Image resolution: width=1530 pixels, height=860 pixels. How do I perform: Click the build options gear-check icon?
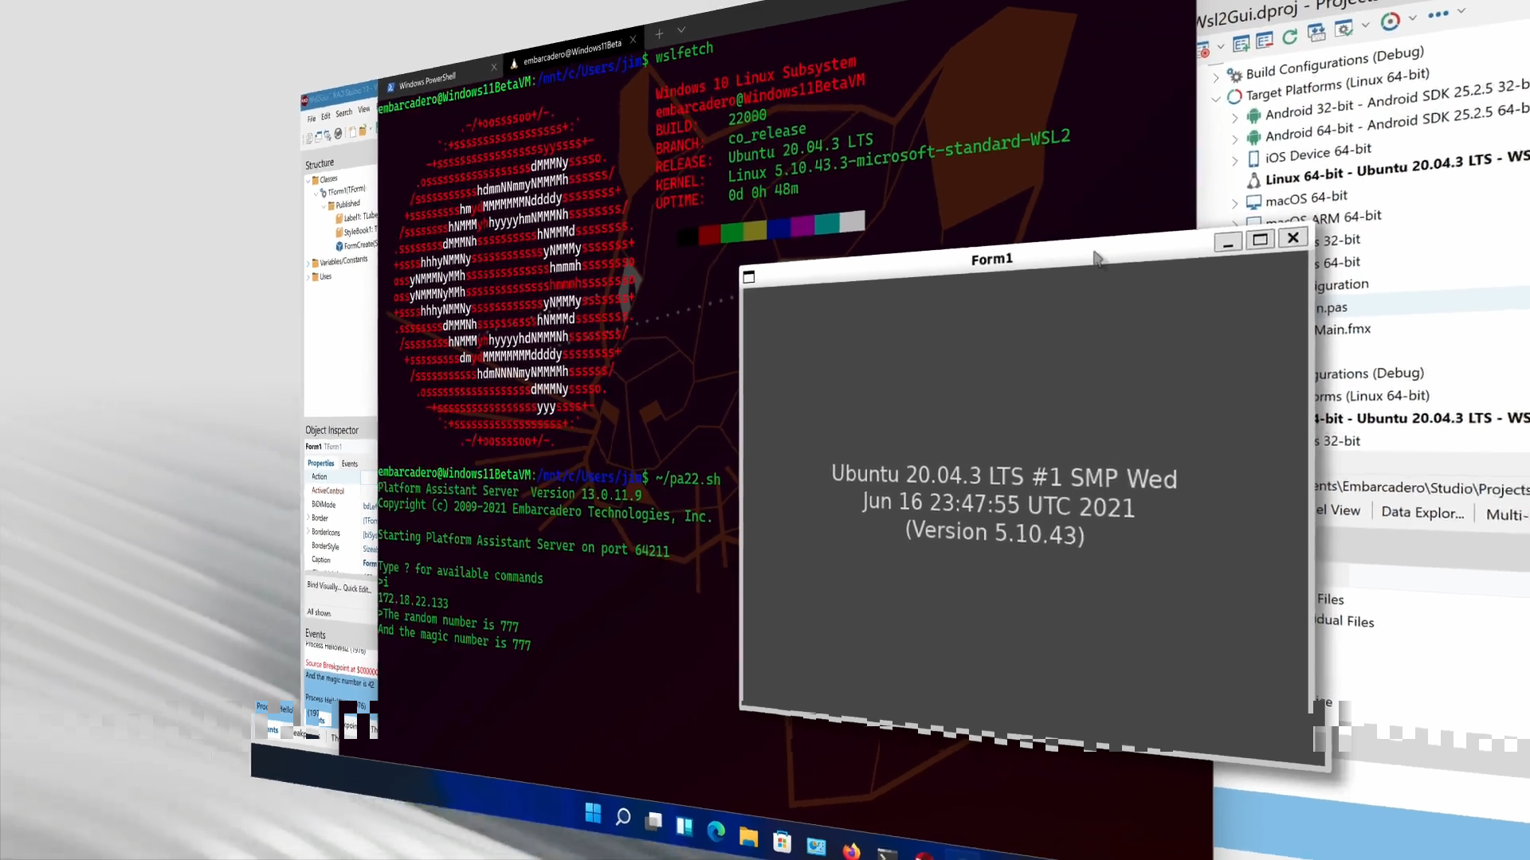pyautogui.click(x=1344, y=29)
